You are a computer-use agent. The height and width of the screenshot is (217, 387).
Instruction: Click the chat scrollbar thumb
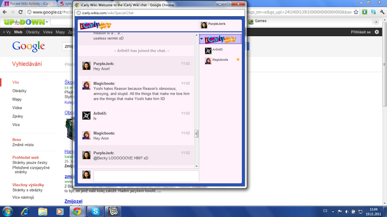tap(197, 134)
